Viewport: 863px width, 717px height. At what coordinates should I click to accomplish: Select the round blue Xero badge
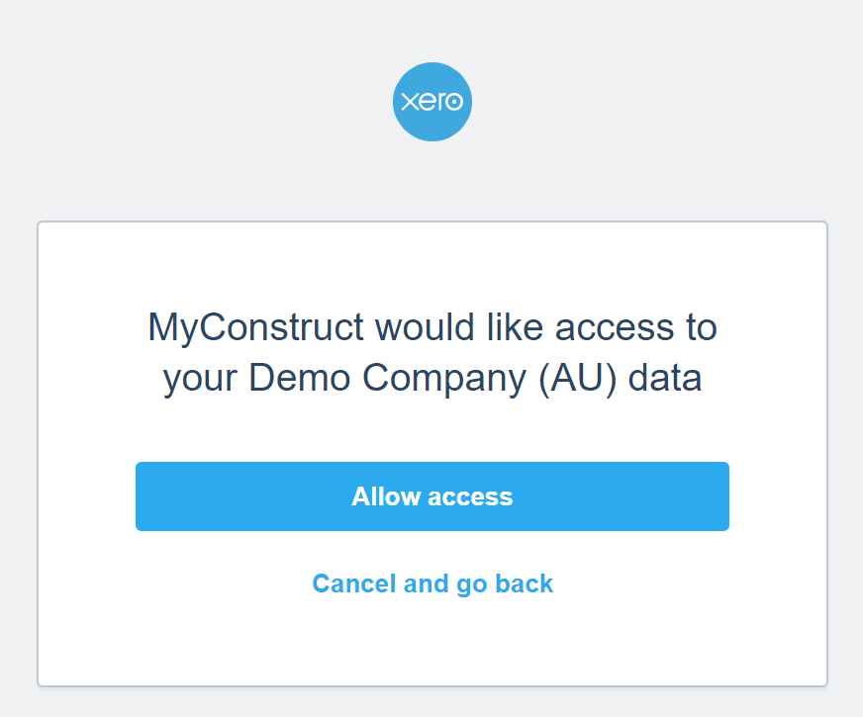(432, 102)
